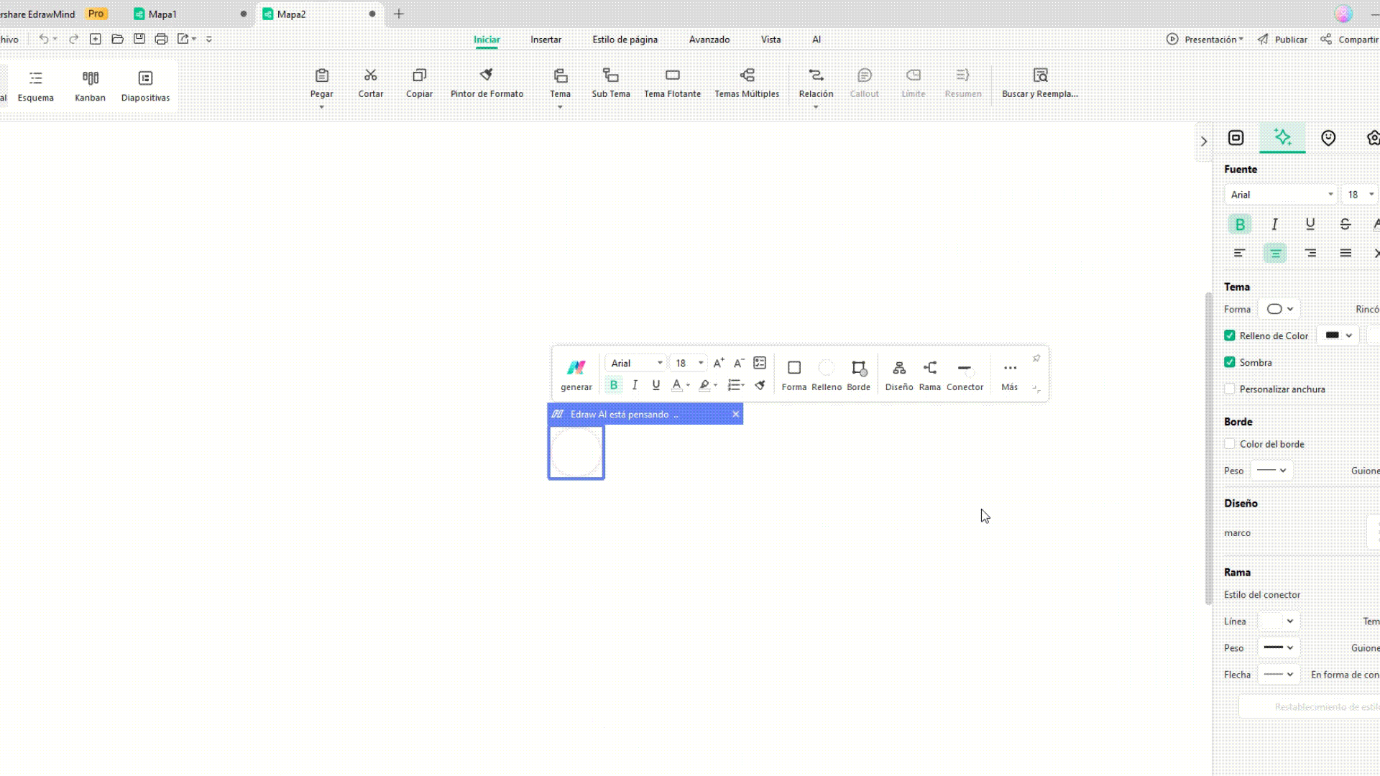This screenshot has width=1380, height=776.
Task: Click the generar AI icon
Action: coord(576,374)
